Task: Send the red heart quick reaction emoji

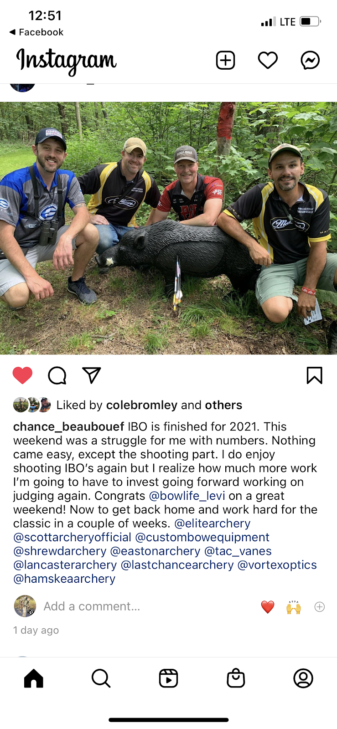Action: (x=268, y=607)
